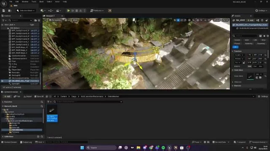
Task: Select the Physics filter in Details
Action: pos(237,44)
